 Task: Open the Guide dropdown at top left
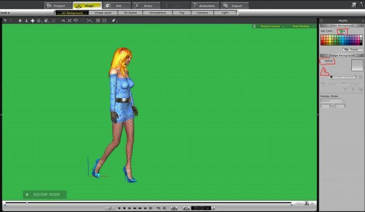[x=5, y=13]
